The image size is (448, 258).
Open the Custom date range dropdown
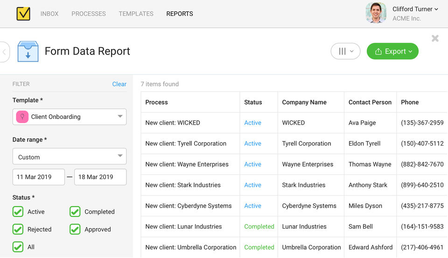point(70,157)
